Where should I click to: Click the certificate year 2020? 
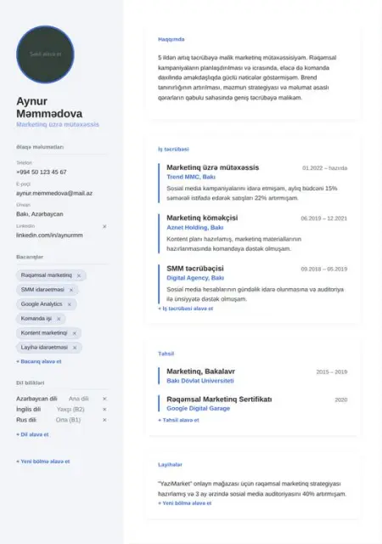coord(341,399)
